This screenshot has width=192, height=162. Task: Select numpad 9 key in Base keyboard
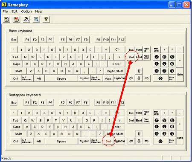click(172, 57)
